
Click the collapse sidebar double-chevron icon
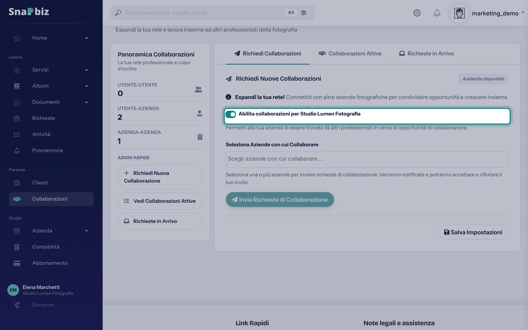pos(17,305)
